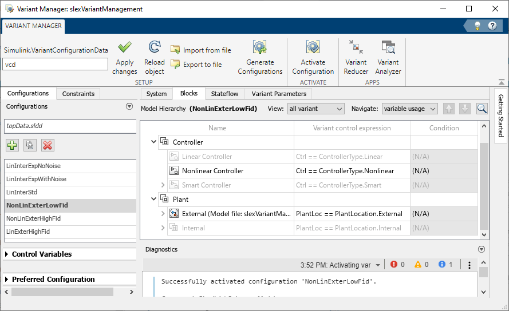Navigate to previous variable usage (up arrow)
This screenshot has height=311, width=509.
pos(449,109)
